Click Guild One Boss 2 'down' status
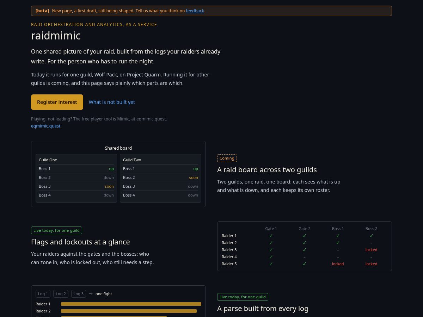Screen dimensions: 423x317 click(x=109, y=178)
